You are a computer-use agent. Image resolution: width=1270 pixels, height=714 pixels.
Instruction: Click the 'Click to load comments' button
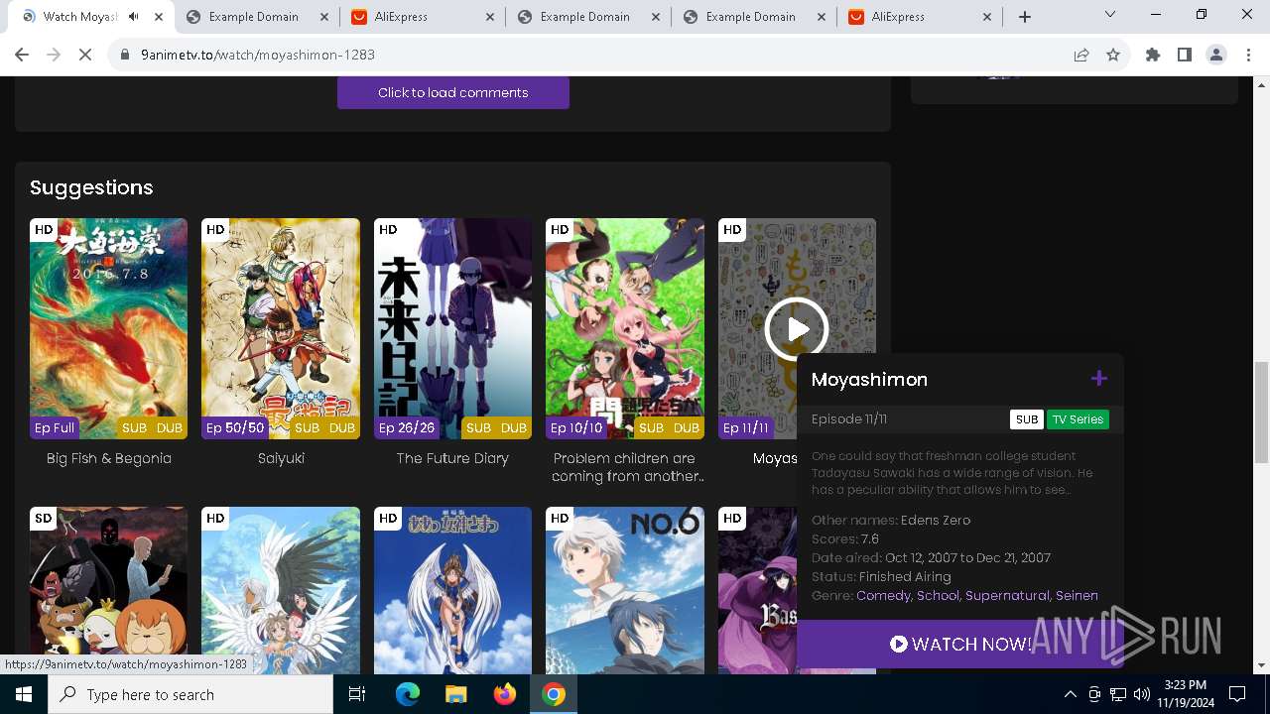click(x=452, y=92)
